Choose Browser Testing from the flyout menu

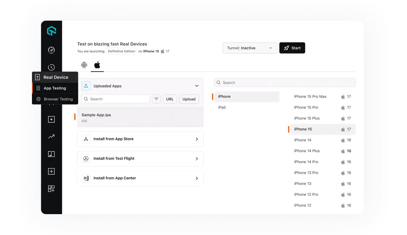[x=55, y=99]
